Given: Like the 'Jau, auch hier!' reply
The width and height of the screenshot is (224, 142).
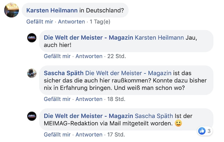Looking at the screenshot, I should click(x=57, y=56).
